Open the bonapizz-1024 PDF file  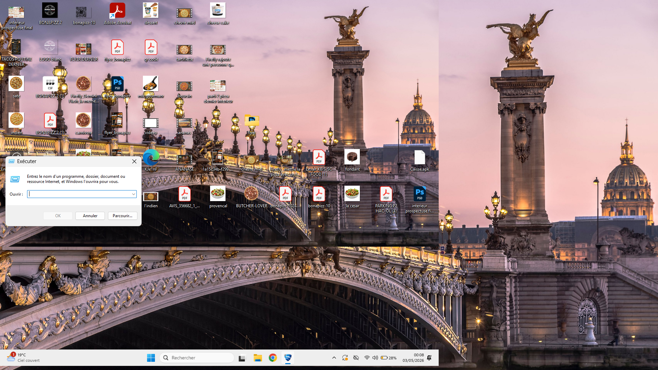285,197
